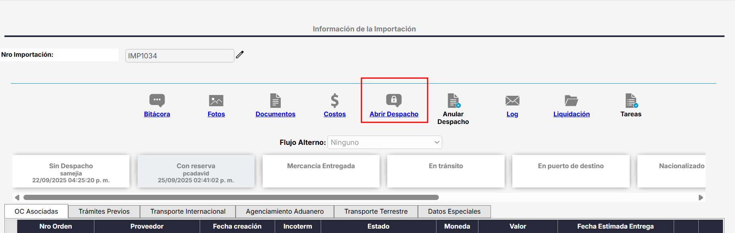Open the Documentos page icon
Screen dimensions: 735x233
pyautogui.click(x=275, y=100)
